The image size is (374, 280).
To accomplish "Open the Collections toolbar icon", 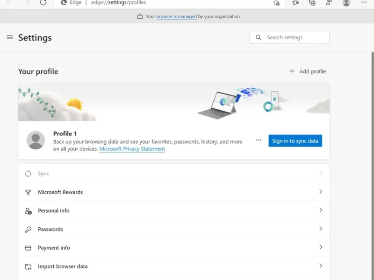I will 312,2.
